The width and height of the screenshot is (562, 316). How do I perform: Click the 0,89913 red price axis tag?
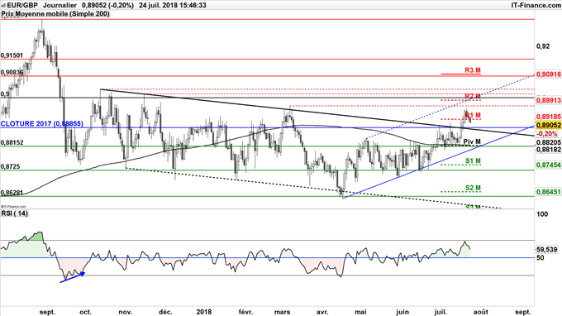(549, 101)
